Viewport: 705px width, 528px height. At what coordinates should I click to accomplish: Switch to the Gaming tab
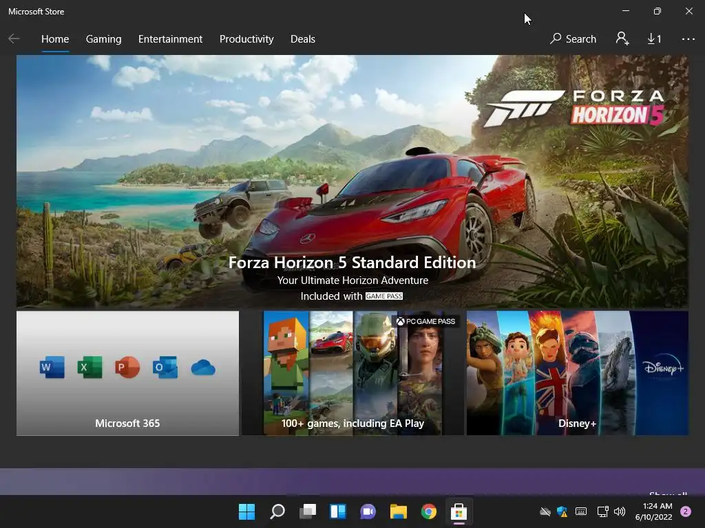click(103, 39)
